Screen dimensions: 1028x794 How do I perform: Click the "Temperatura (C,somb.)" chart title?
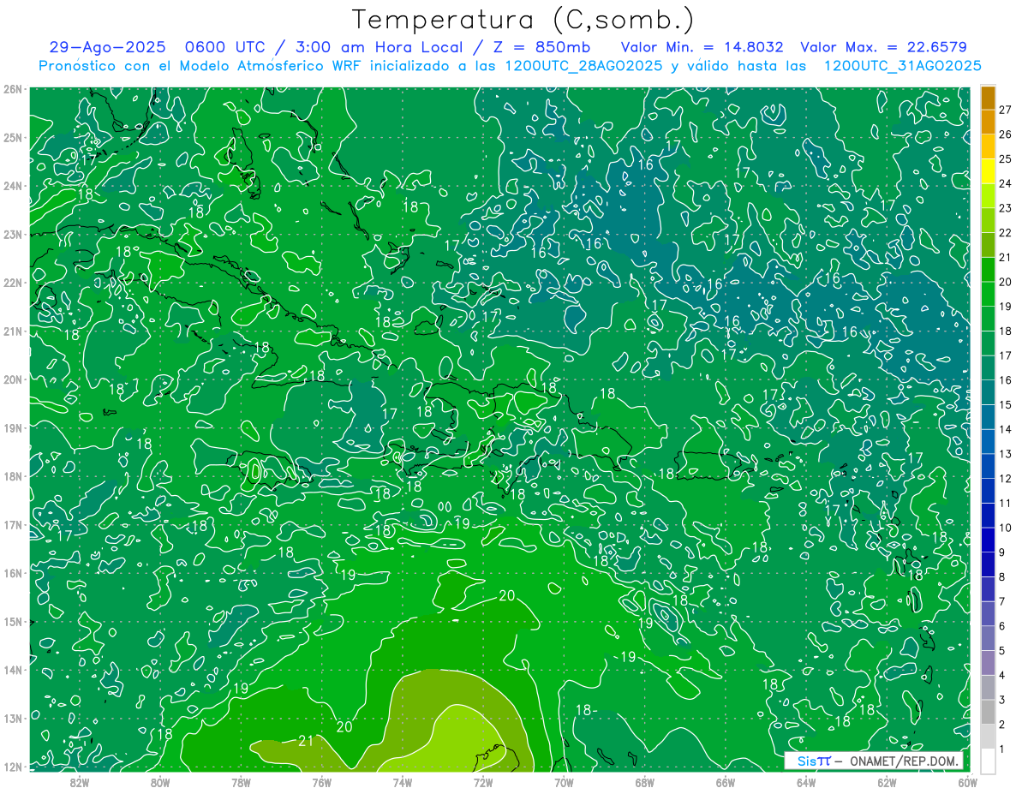523,20
